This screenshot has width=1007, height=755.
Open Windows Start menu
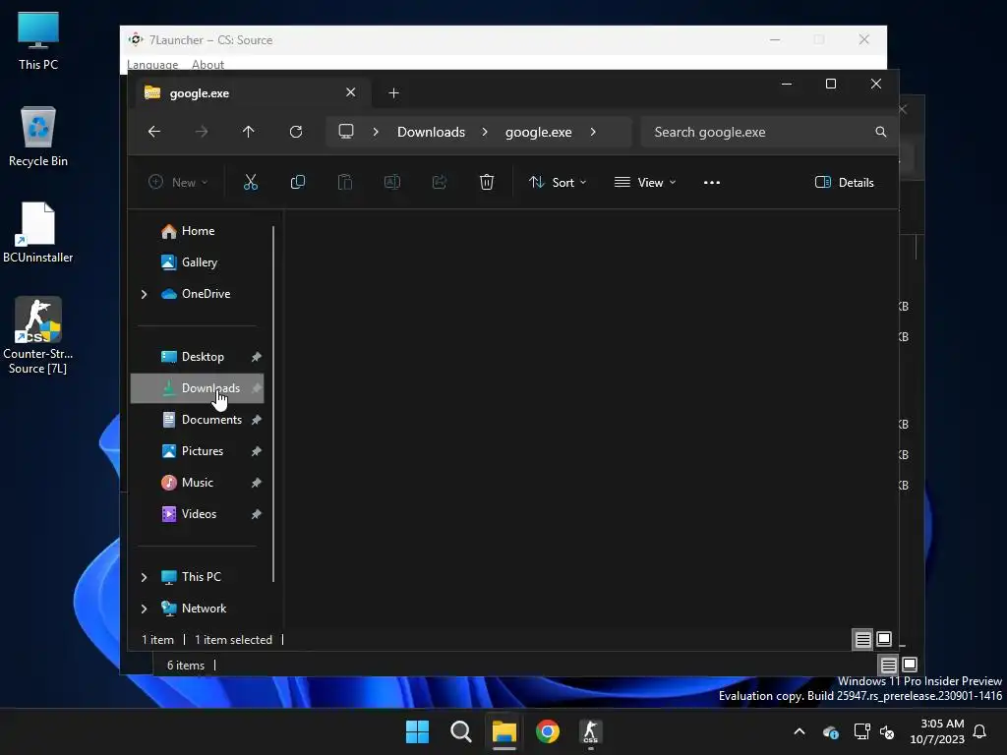coord(417,731)
